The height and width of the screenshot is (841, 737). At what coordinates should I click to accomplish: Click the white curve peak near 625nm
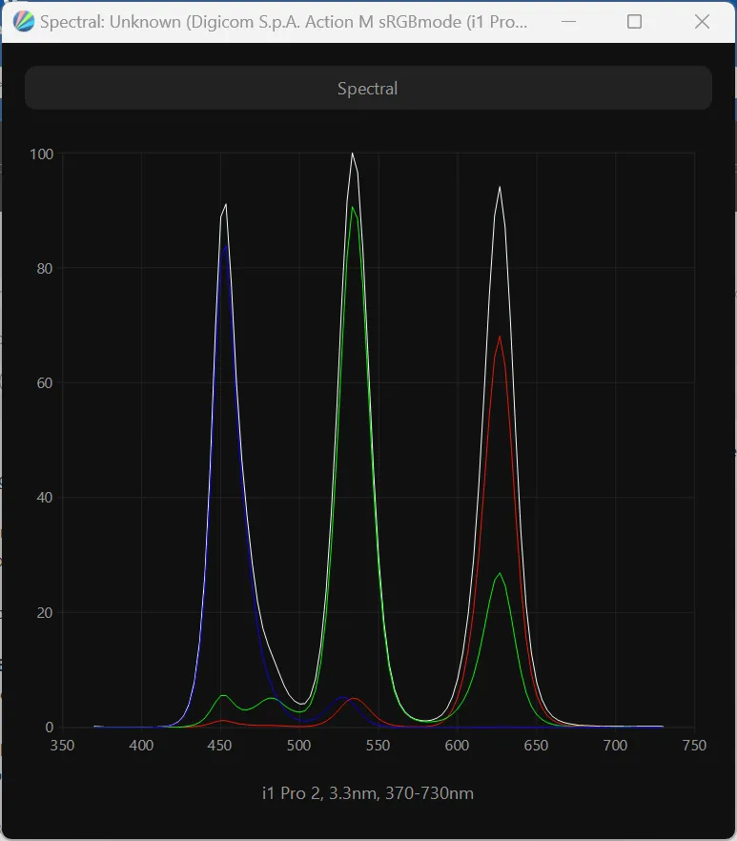point(500,187)
